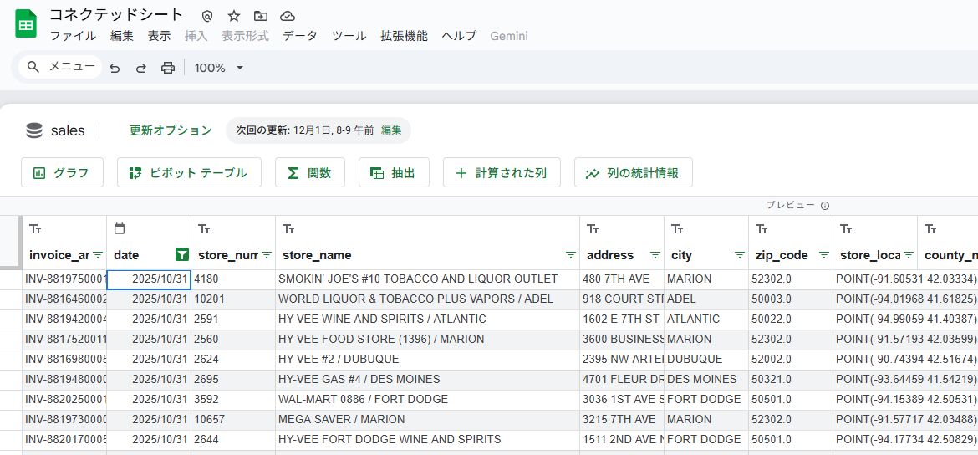Open the 拡張機能 menu

coord(404,36)
